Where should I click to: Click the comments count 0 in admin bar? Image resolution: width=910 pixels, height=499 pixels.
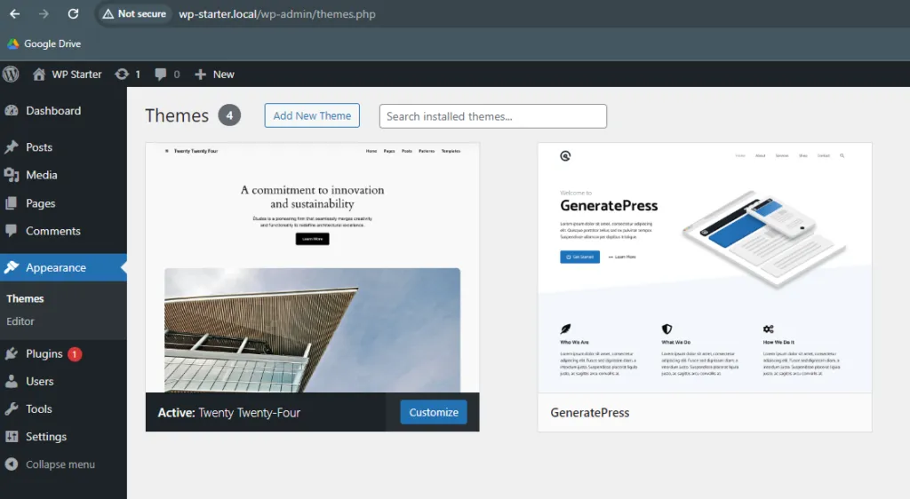click(x=177, y=75)
